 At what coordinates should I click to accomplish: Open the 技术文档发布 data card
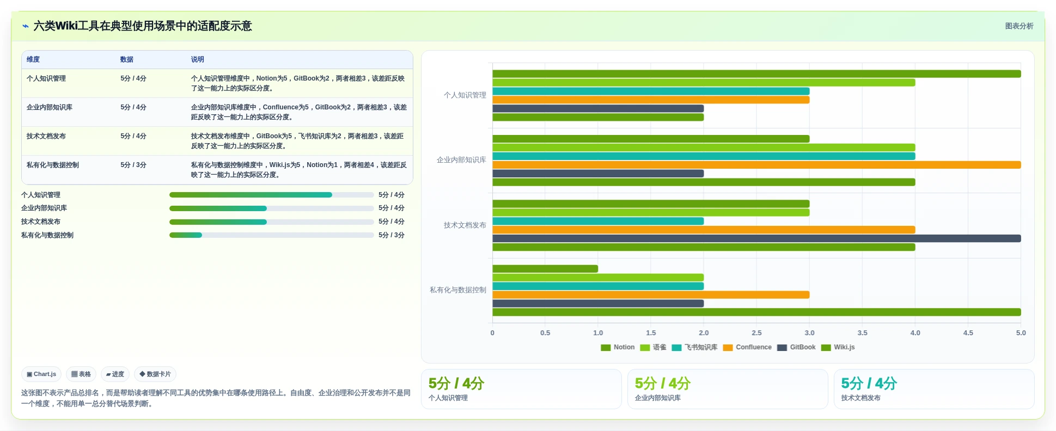click(934, 389)
